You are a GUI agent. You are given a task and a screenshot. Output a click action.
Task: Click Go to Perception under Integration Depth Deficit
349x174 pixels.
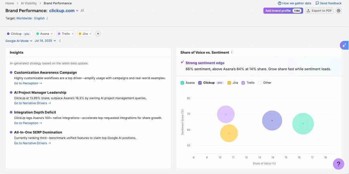coord(28,123)
